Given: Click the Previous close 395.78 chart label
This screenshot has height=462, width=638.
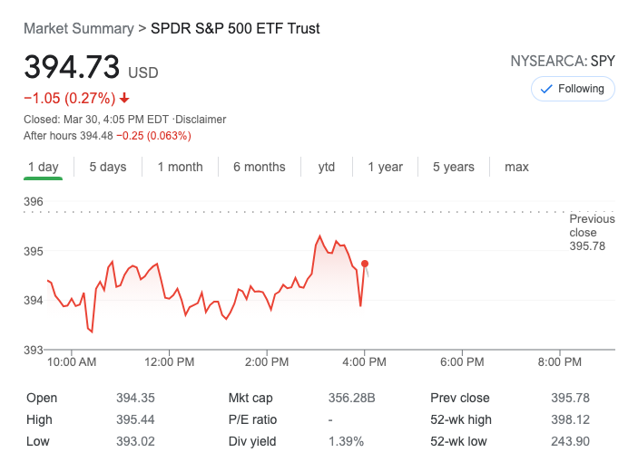Looking at the screenshot, I should tap(592, 233).
